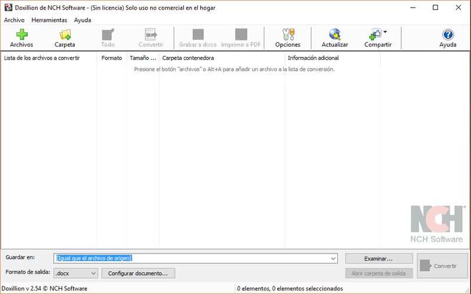Open the Ayuda menu
Screen dimensions: 471x294
click(x=82, y=20)
